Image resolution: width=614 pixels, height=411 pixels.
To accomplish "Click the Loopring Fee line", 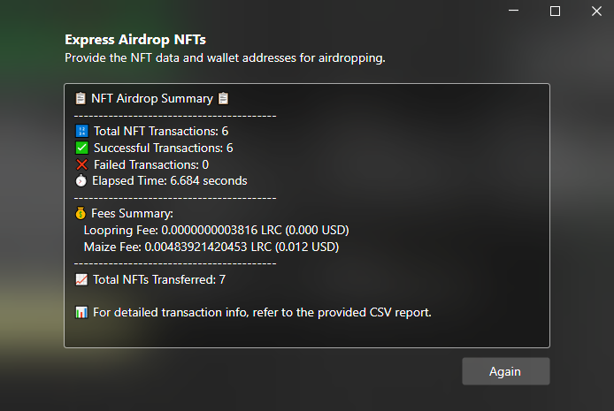I will click(x=216, y=230).
